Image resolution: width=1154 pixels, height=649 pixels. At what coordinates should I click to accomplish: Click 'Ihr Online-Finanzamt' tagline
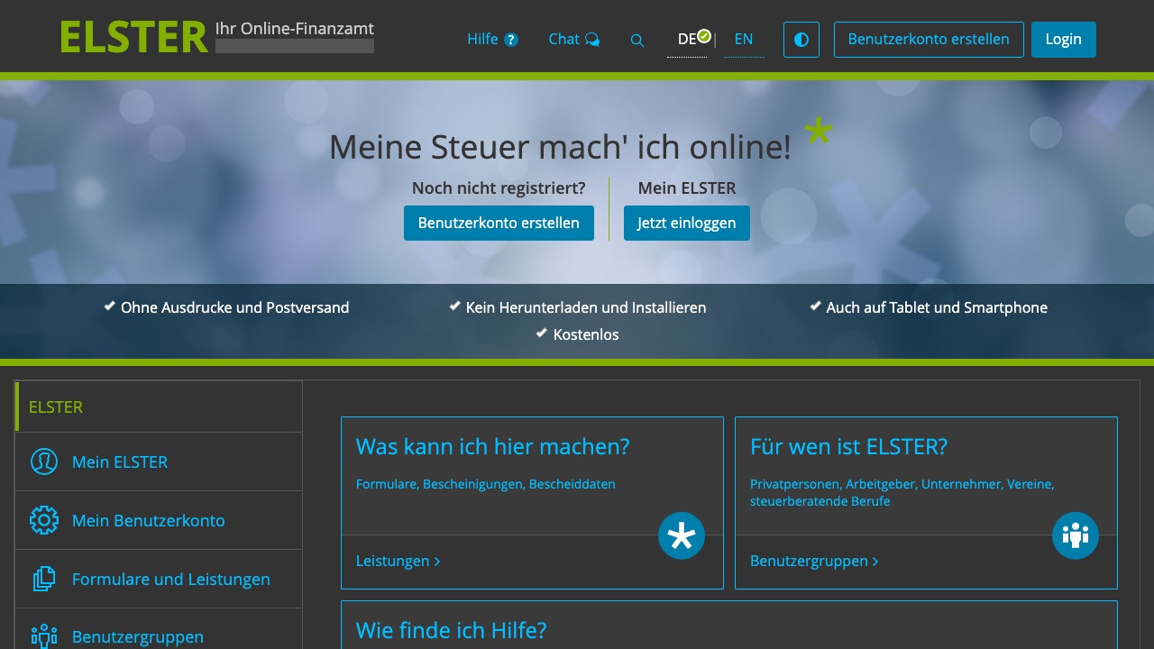tap(295, 29)
